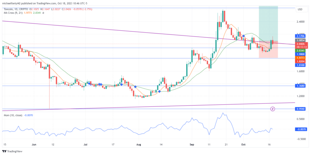This screenshot has height=155, width=311.
Task: Click the blue 1.8100 price label
Action: click(x=301, y=65)
